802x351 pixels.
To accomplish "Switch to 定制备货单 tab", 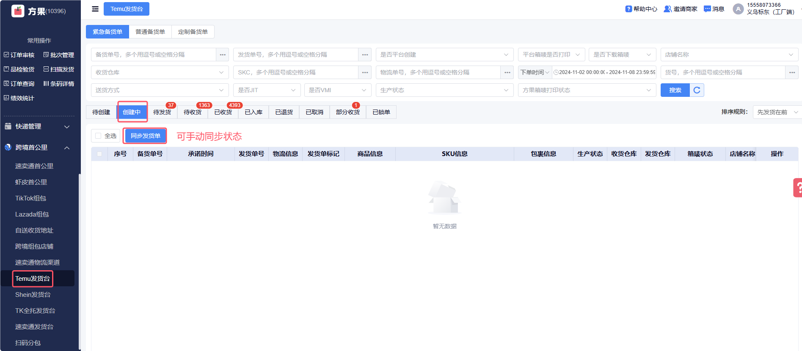I will click(x=193, y=32).
